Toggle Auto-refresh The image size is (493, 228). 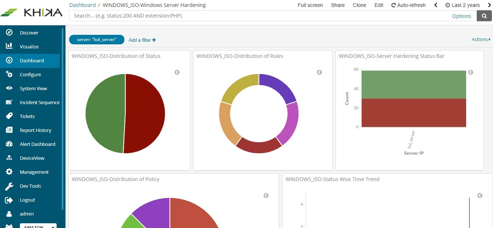(x=408, y=5)
